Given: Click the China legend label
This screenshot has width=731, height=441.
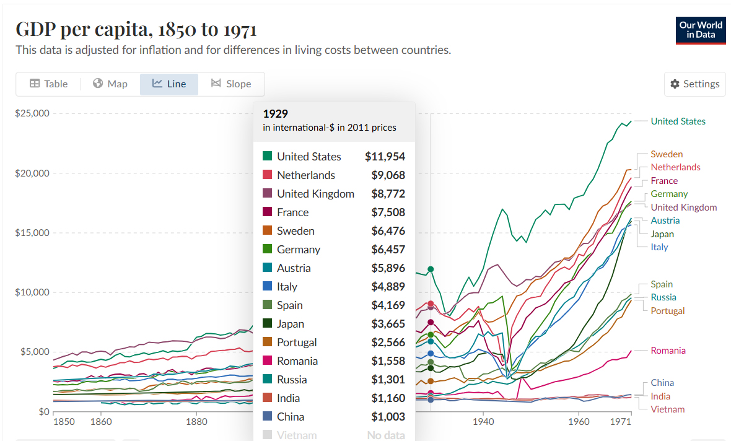Looking at the screenshot, I should click(x=662, y=383).
